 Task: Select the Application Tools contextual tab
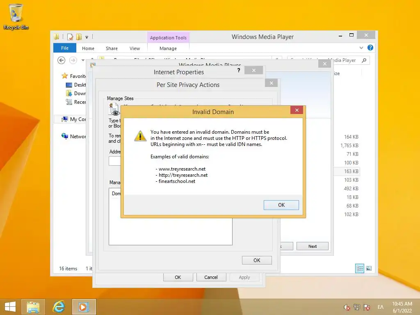tap(168, 38)
